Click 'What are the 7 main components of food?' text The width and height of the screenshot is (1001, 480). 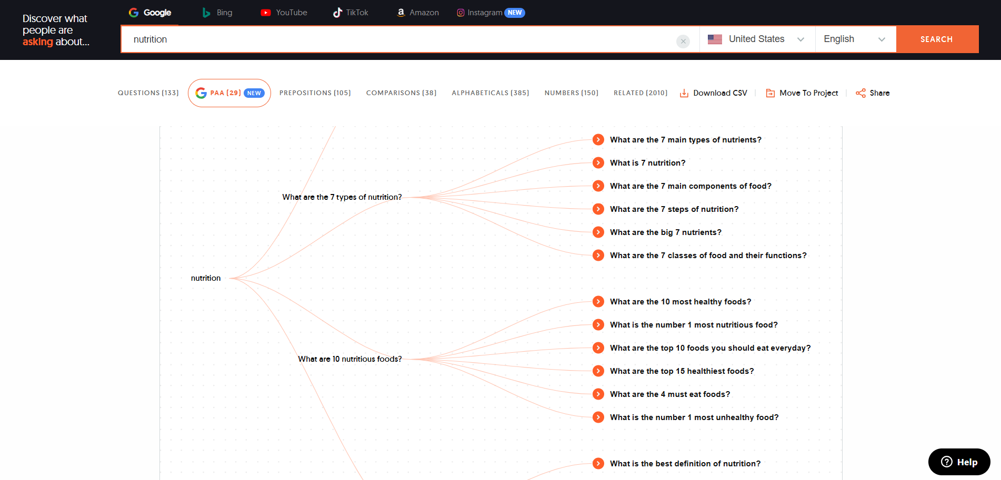pos(690,186)
